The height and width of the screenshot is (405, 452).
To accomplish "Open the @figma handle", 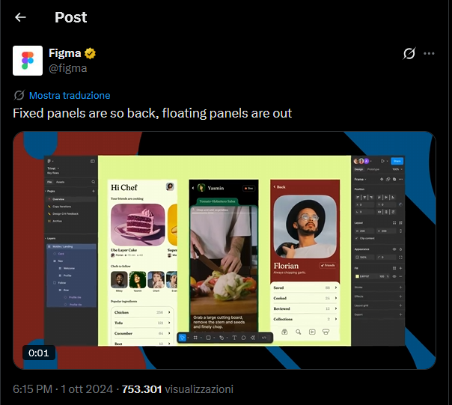I will 68,68.
